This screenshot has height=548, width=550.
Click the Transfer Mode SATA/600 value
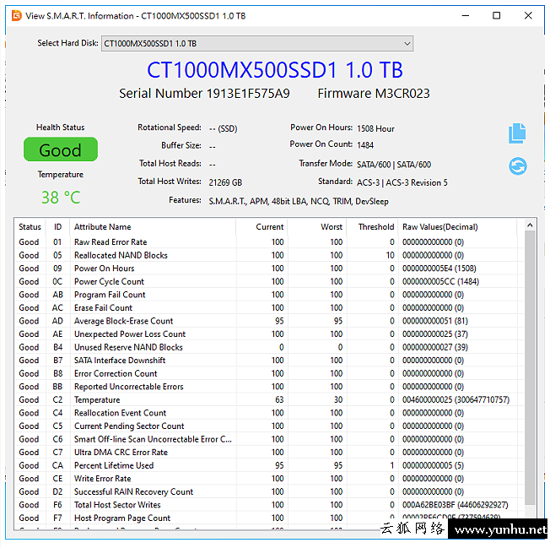pyautogui.click(x=394, y=165)
